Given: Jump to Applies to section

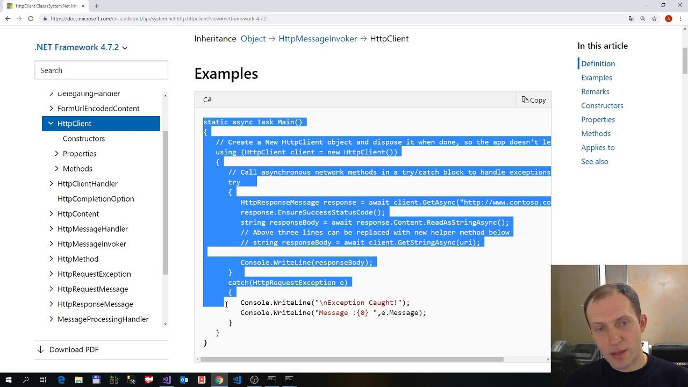Looking at the screenshot, I should click(598, 147).
